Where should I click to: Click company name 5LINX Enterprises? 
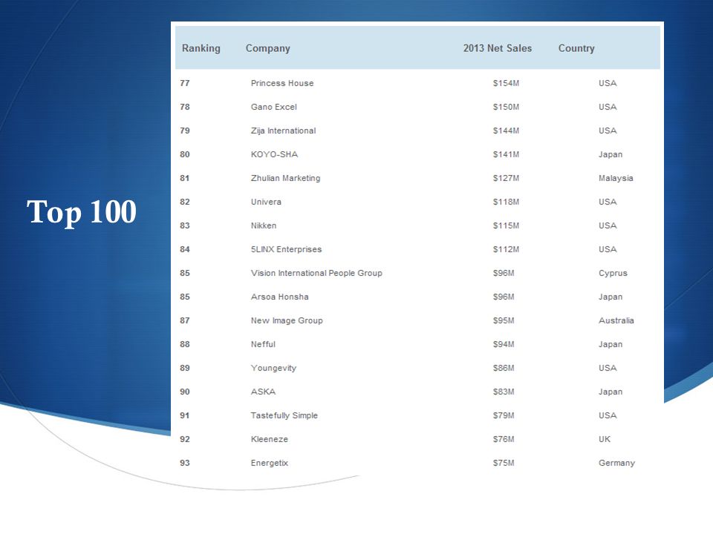tap(286, 249)
